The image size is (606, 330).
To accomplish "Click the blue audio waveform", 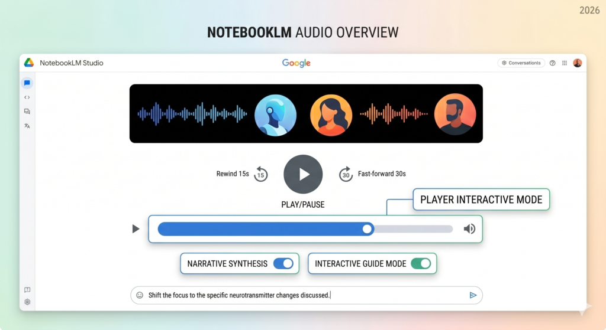I will (x=192, y=114).
